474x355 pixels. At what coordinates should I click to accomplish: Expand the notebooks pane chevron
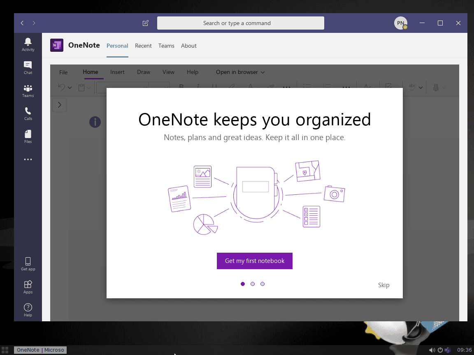click(x=59, y=105)
